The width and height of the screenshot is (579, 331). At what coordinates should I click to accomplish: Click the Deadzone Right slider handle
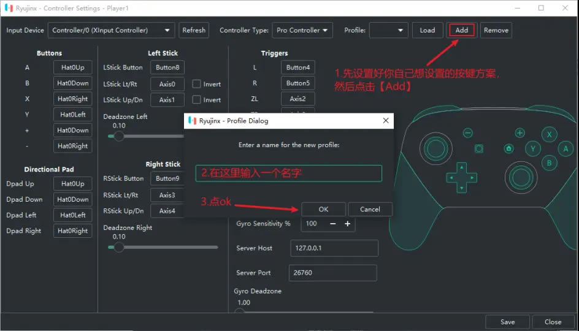(x=119, y=247)
